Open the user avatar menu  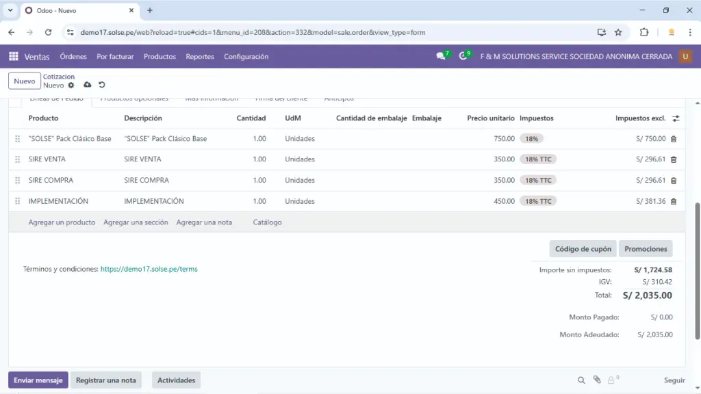point(685,57)
